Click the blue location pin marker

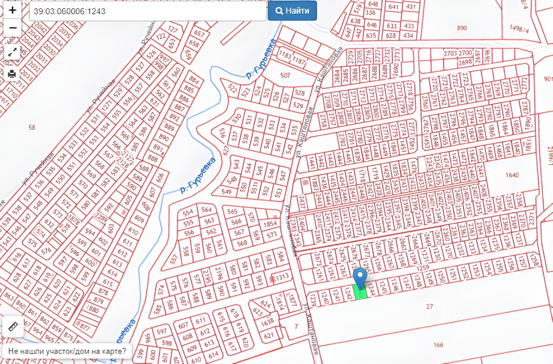coord(360,278)
